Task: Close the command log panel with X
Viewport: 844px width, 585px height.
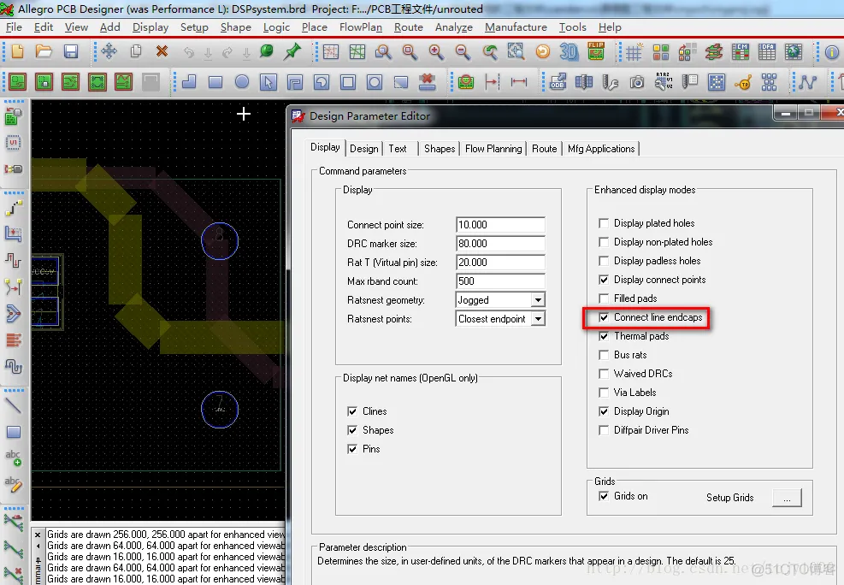Action: [38, 535]
